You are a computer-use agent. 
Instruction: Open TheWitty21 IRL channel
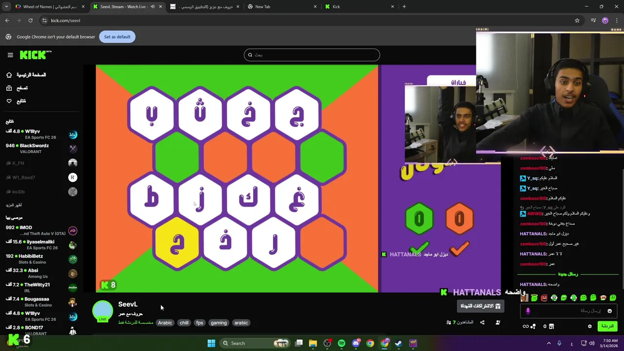41,288
